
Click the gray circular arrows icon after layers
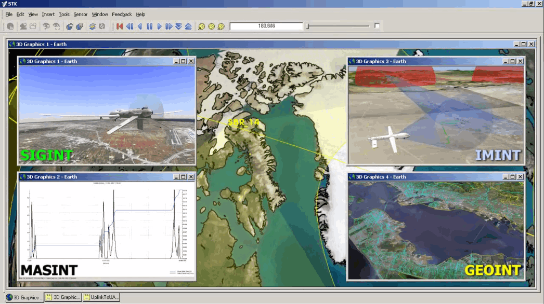point(102,26)
